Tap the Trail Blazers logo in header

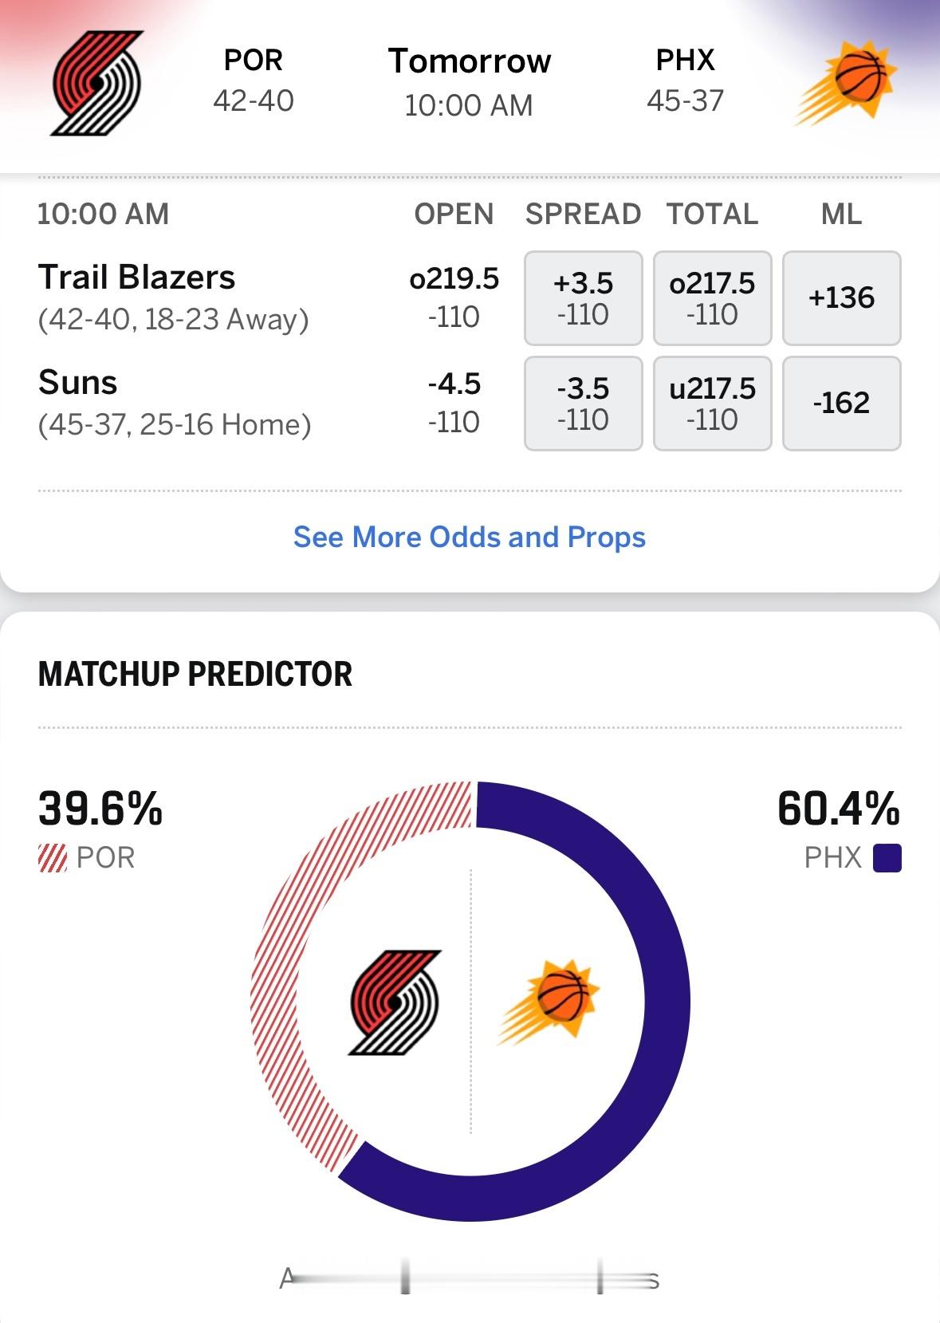[97, 83]
